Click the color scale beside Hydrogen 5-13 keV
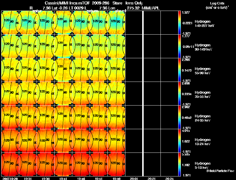Viewport: 236px width, 180px height. (180, 164)
